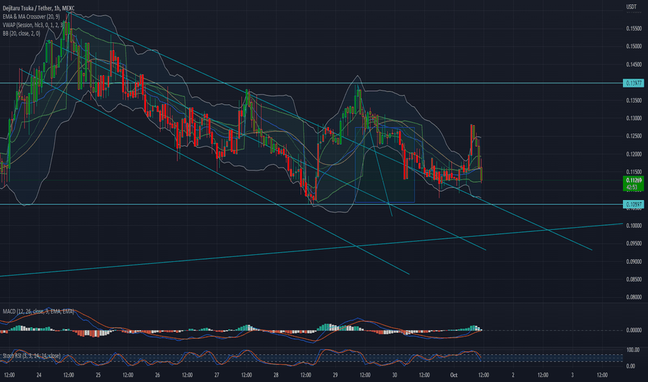Select the VWAP (Session, hlc3) indicator legend
Image resolution: width=648 pixels, height=382 pixels.
[33, 25]
